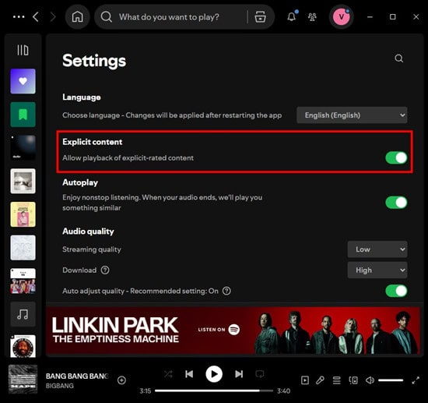Open the play queue
The height and width of the screenshot is (403, 428).
pyautogui.click(x=336, y=380)
